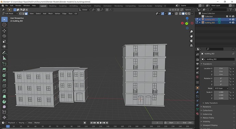Select the Poly Build tool
The width and height of the screenshot is (236, 129).
(x=4, y=96)
